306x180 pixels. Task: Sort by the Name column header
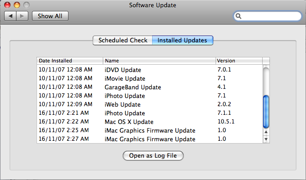(x=159, y=61)
